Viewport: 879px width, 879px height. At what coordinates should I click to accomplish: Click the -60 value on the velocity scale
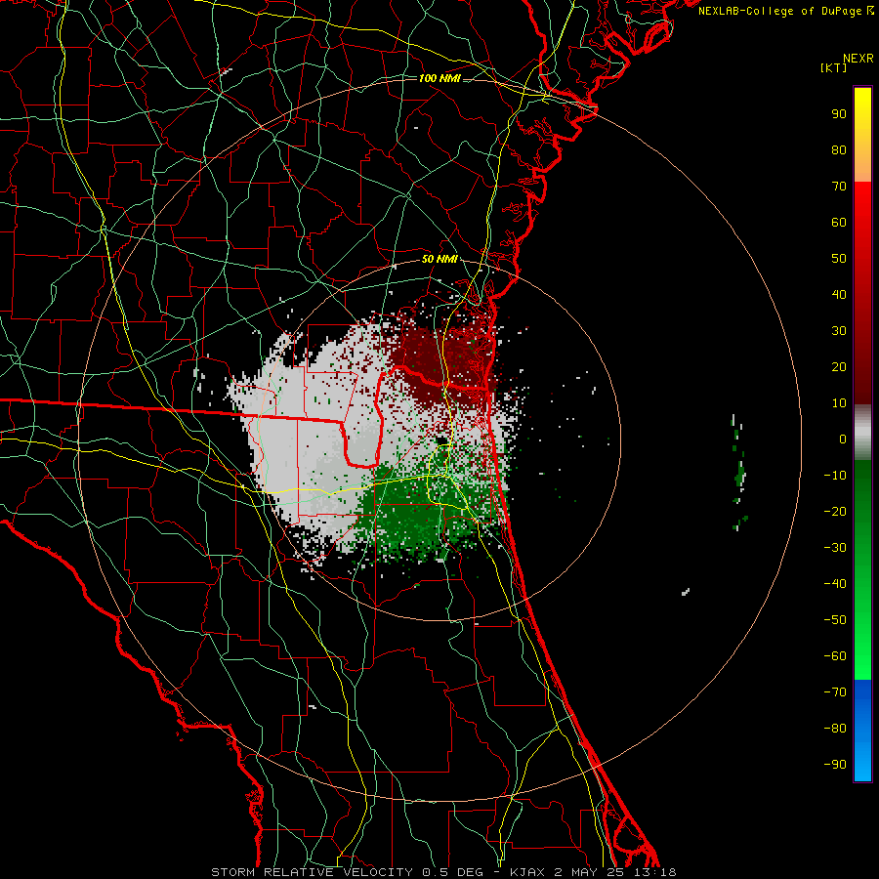pos(835,656)
